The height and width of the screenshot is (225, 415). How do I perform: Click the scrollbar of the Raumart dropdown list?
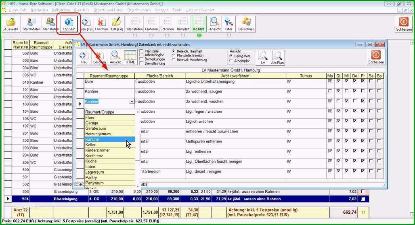138,148
